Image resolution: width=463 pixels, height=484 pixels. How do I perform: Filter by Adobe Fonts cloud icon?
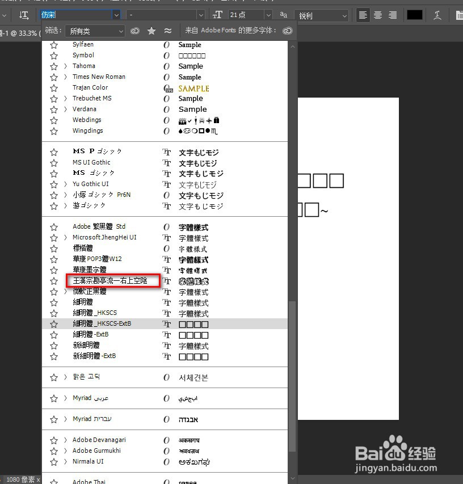click(x=135, y=31)
